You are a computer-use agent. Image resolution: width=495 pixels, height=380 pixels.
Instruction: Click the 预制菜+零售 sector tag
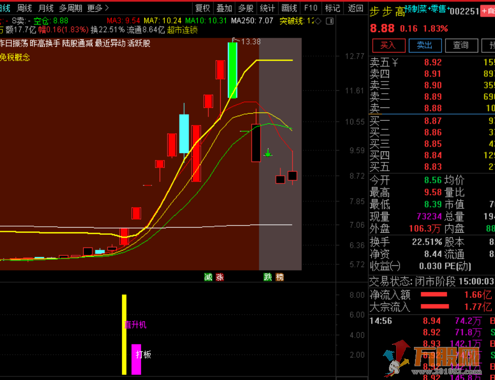(x=427, y=9)
